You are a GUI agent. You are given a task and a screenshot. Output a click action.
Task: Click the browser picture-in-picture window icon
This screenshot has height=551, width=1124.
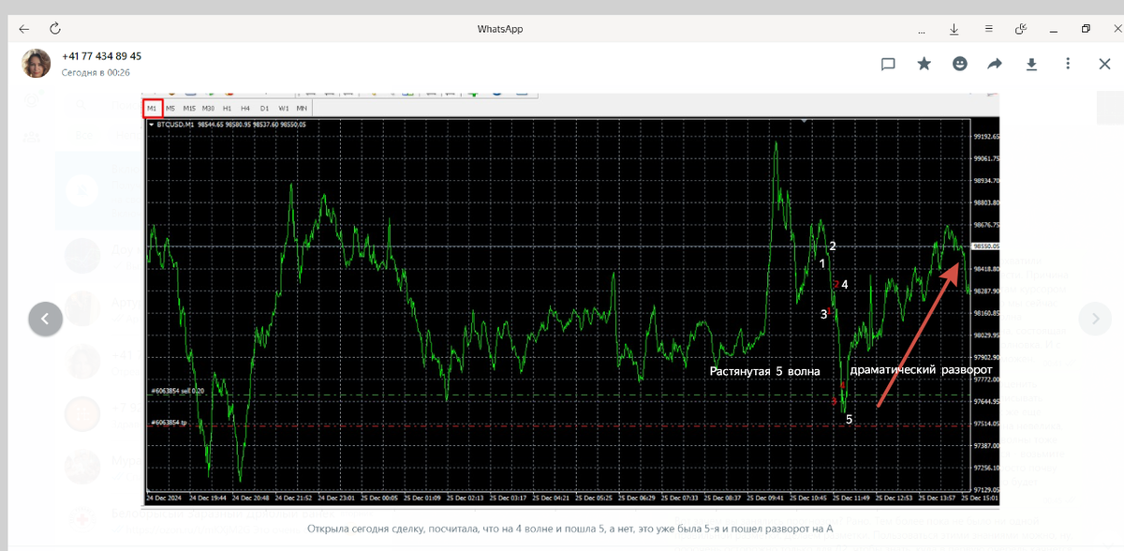[x=1022, y=29]
